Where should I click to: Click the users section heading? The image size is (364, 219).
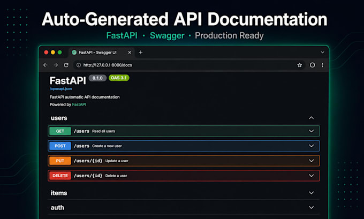point(59,118)
